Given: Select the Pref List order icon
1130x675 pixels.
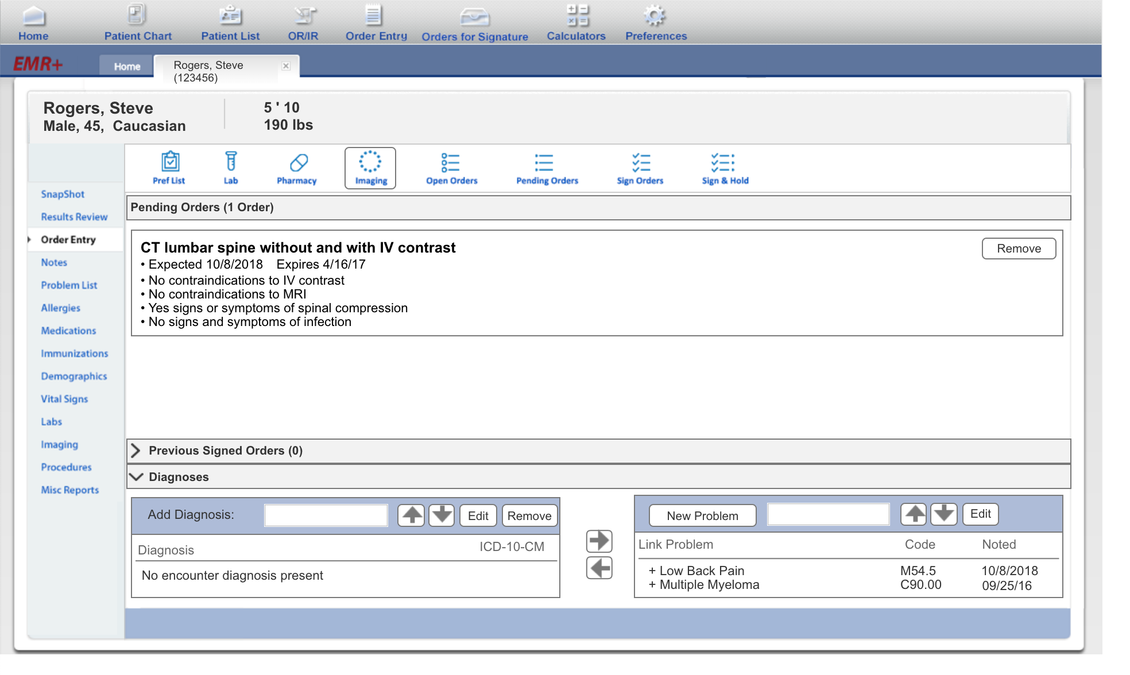Looking at the screenshot, I should click(169, 168).
